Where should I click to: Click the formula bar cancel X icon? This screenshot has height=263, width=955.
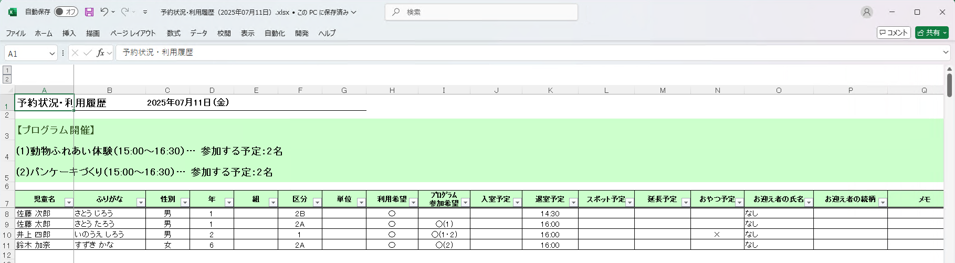pos(75,53)
